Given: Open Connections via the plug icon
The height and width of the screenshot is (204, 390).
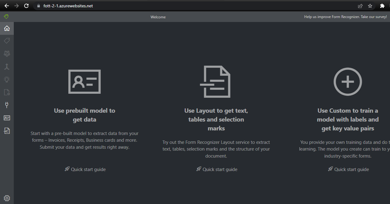Looking at the screenshot, I should (7, 105).
